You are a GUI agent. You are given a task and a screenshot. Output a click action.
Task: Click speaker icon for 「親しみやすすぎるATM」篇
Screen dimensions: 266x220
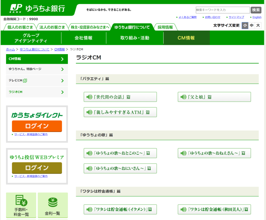tap(89, 112)
